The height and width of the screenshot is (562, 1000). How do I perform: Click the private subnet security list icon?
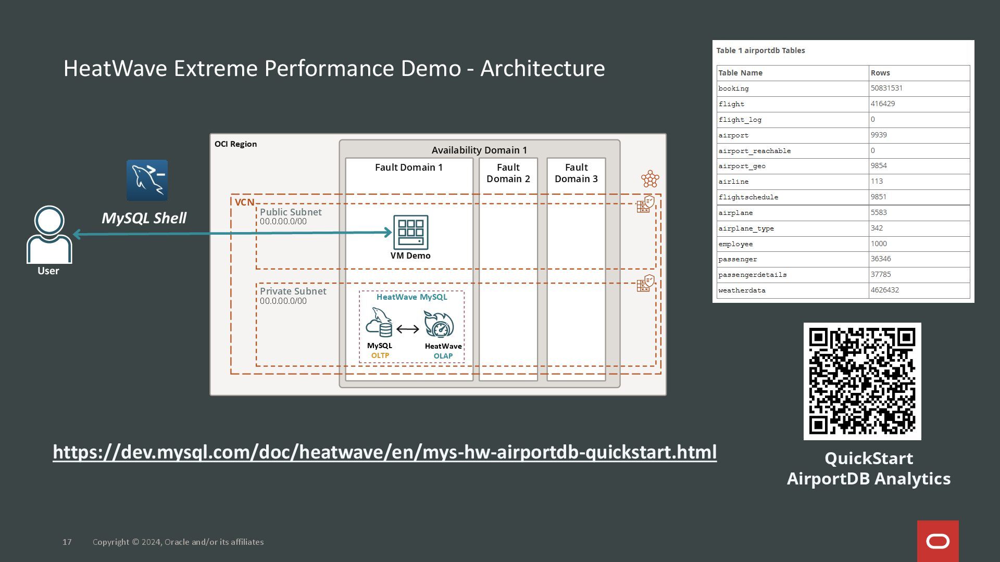[645, 284]
